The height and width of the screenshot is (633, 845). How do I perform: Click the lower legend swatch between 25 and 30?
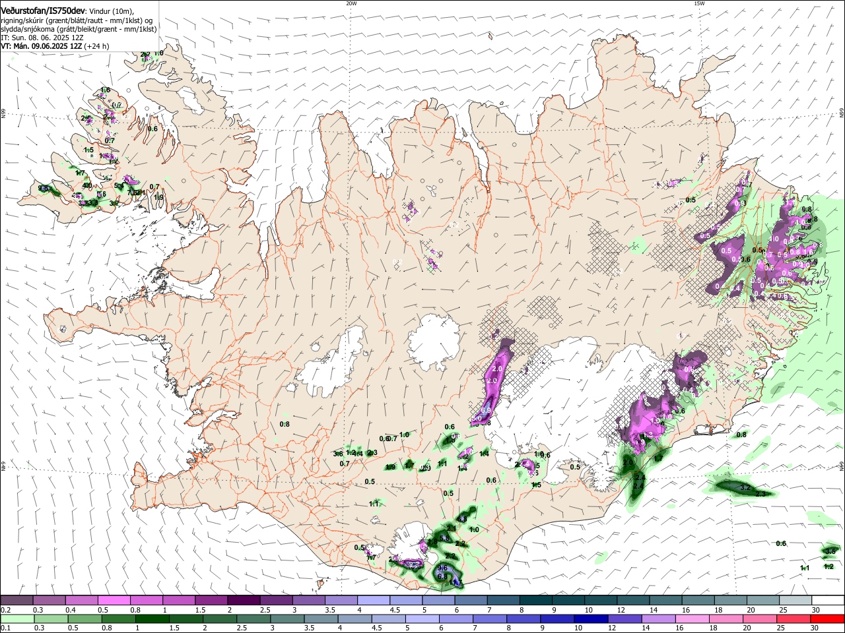tap(794, 618)
